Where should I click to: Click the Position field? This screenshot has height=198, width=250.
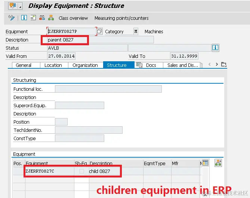coord(61,122)
